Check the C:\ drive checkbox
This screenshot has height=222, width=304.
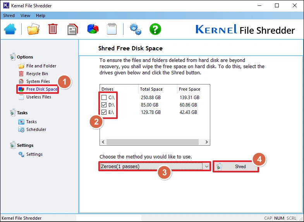click(104, 98)
